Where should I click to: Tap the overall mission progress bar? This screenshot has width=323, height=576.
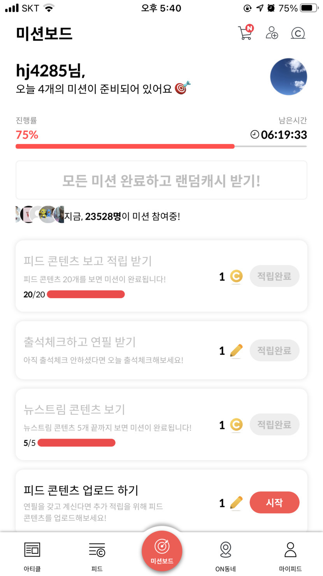click(x=161, y=146)
